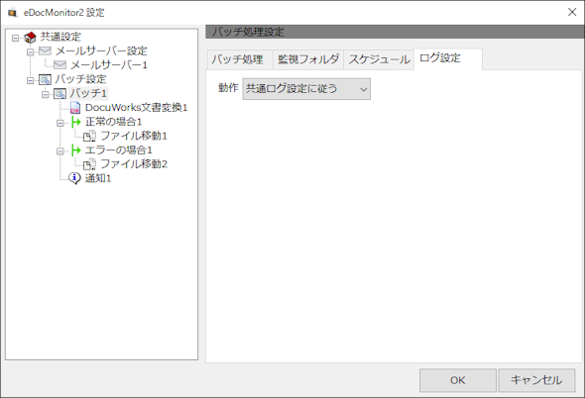Screen dimensions: 585x398
Task: Open the 監視フォルダ tab
Action: (308, 59)
